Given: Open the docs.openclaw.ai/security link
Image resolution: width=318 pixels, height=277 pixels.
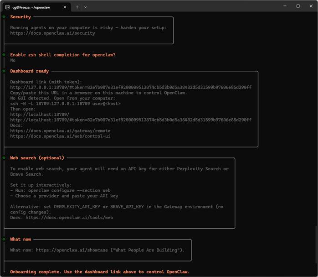Looking at the screenshot, I should click(52, 33).
